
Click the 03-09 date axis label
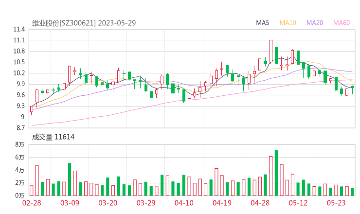(70, 203)
